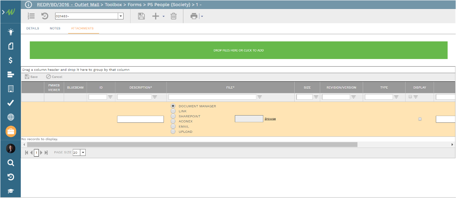Screen dimensions: 456x198
Task: Go to last page of grid
Action: [46, 153]
